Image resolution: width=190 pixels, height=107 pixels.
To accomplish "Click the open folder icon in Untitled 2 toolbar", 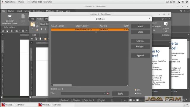I will tap(45, 39).
